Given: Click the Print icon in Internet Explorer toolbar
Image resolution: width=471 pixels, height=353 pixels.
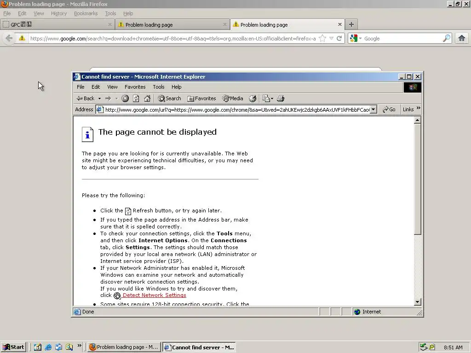Looking at the screenshot, I should point(281,98).
